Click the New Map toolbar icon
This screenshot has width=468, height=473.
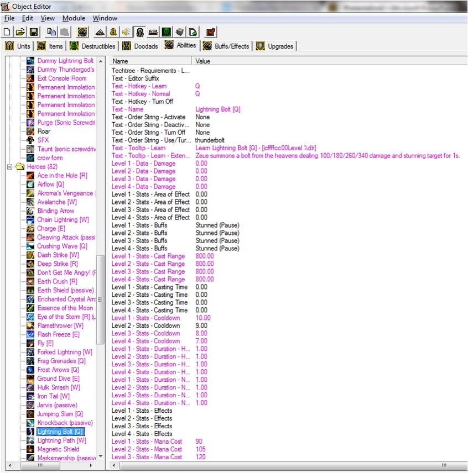point(7,32)
